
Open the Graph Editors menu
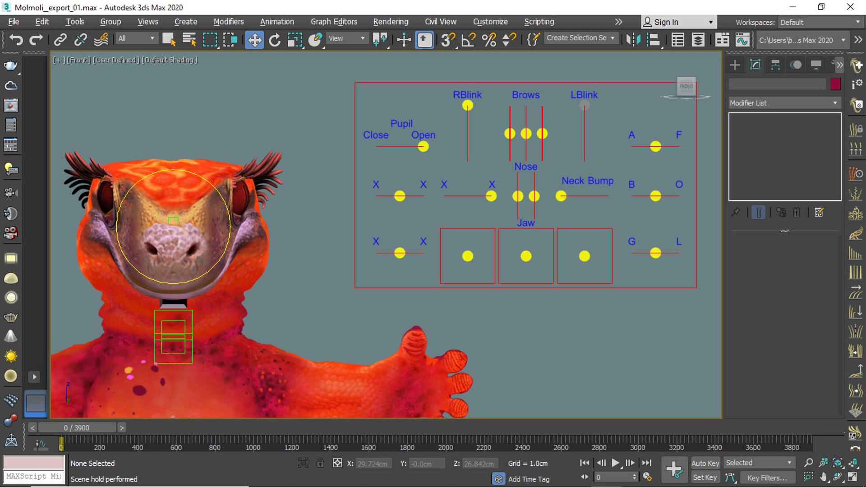click(x=334, y=22)
